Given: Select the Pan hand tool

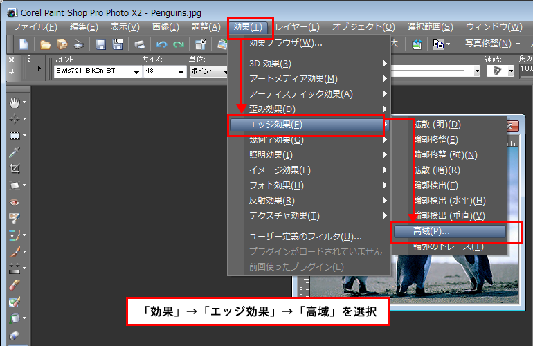Looking at the screenshot, I should point(15,102).
